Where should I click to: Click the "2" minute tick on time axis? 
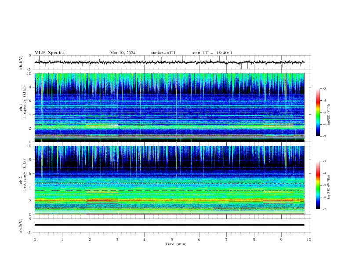[x=90, y=240]
